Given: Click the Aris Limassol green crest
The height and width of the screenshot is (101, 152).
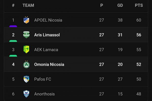Looking at the screenshot, I should [x=26, y=35].
